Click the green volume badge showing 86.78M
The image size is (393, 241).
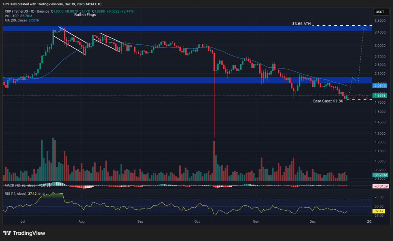pyautogui.click(x=379, y=175)
